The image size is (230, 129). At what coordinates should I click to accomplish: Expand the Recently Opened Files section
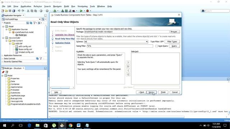tap(3, 62)
